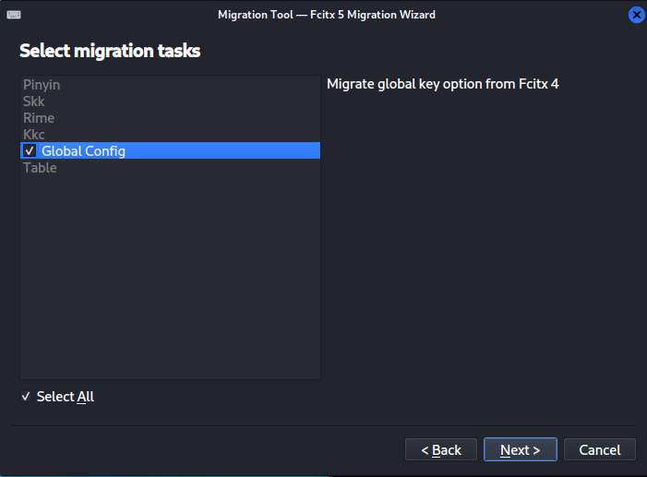Select the Pinyin migration task
This screenshot has height=477, width=647.
(42, 85)
